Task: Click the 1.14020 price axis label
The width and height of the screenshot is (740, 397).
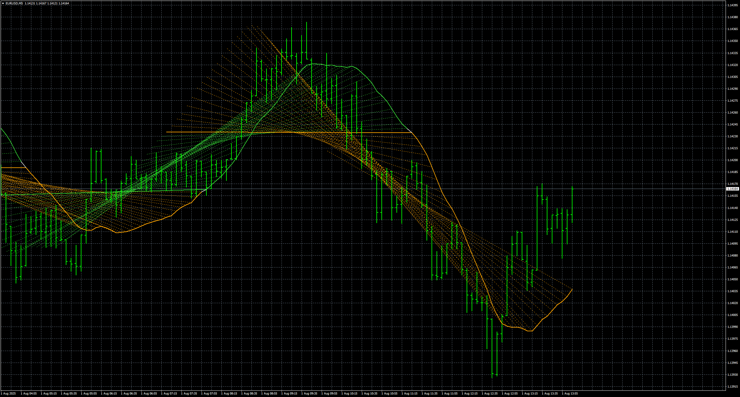Action: click(x=732, y=303)
